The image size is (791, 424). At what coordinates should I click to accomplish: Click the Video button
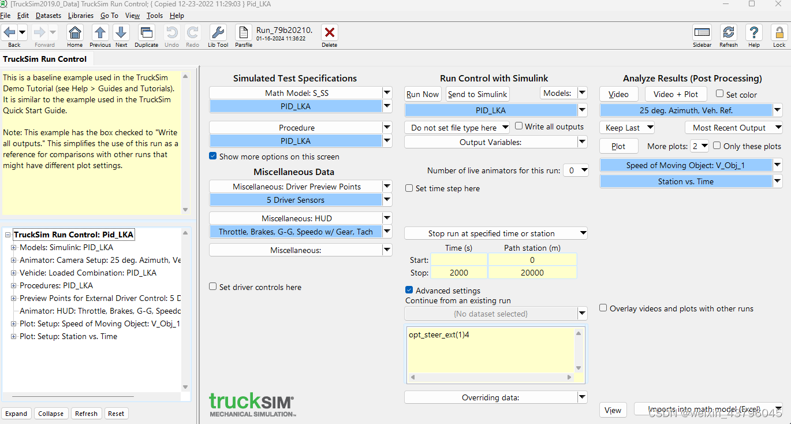pos(618,94)
